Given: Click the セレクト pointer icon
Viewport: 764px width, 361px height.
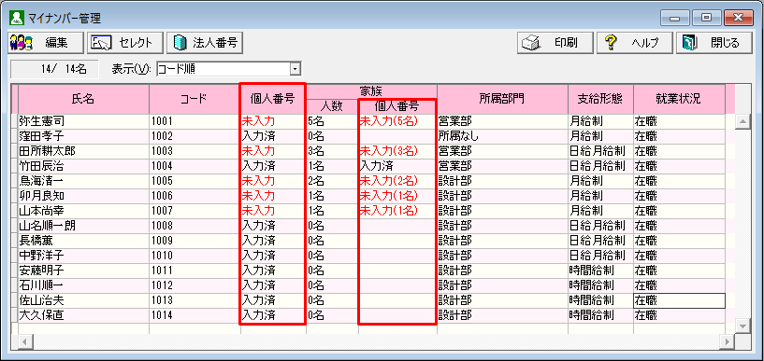Looking at the screenshot, I should (x=102, y=43).
